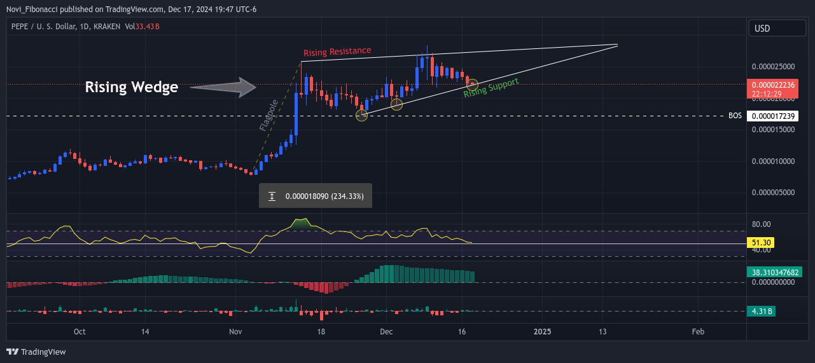
Task: Click the 'Dec' time axis label
Action: pyautogui.click(x=386, y=332)
